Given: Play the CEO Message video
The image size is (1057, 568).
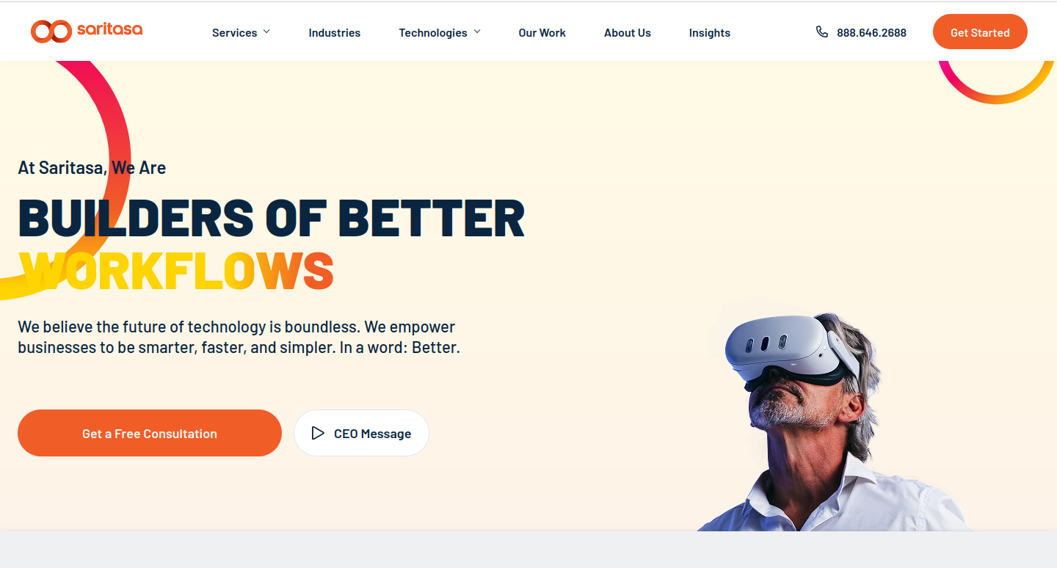Looking at the screenshot, I should [x=361, y=433].
